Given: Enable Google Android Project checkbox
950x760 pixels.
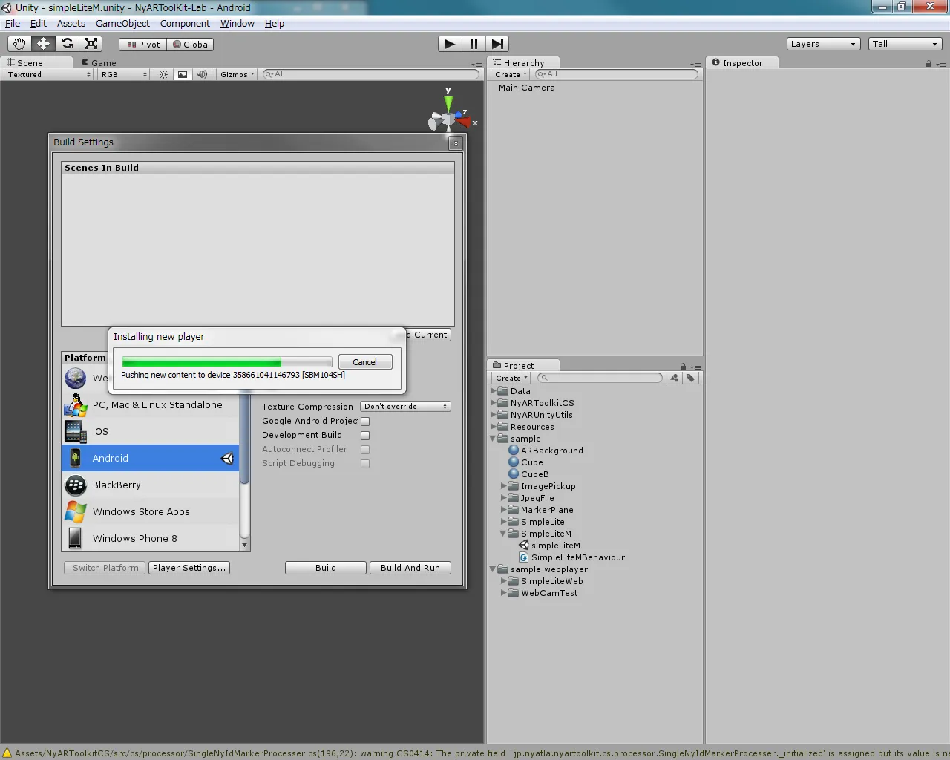Looking at the screenshot, I should [x=365, y=422].
